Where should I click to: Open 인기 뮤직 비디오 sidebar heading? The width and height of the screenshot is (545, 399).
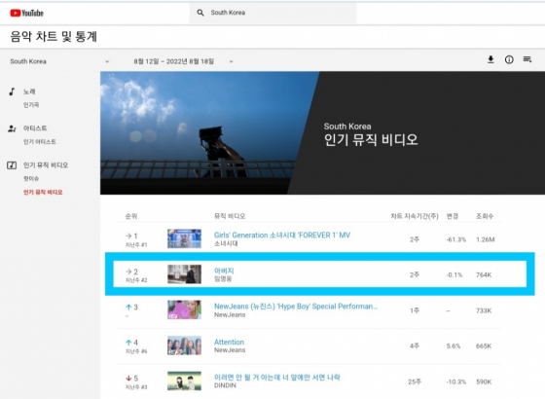pyautogui.click(x=46, y=165)
